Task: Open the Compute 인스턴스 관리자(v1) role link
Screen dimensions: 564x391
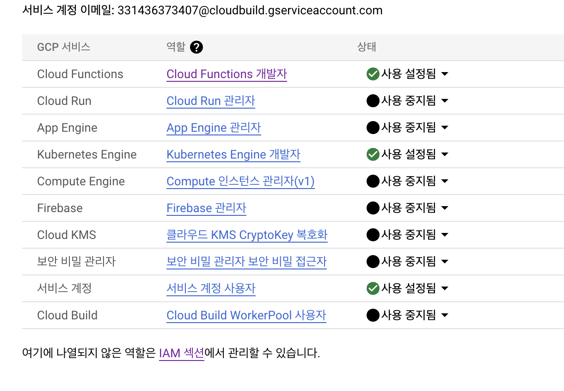Action: point(240,181)
